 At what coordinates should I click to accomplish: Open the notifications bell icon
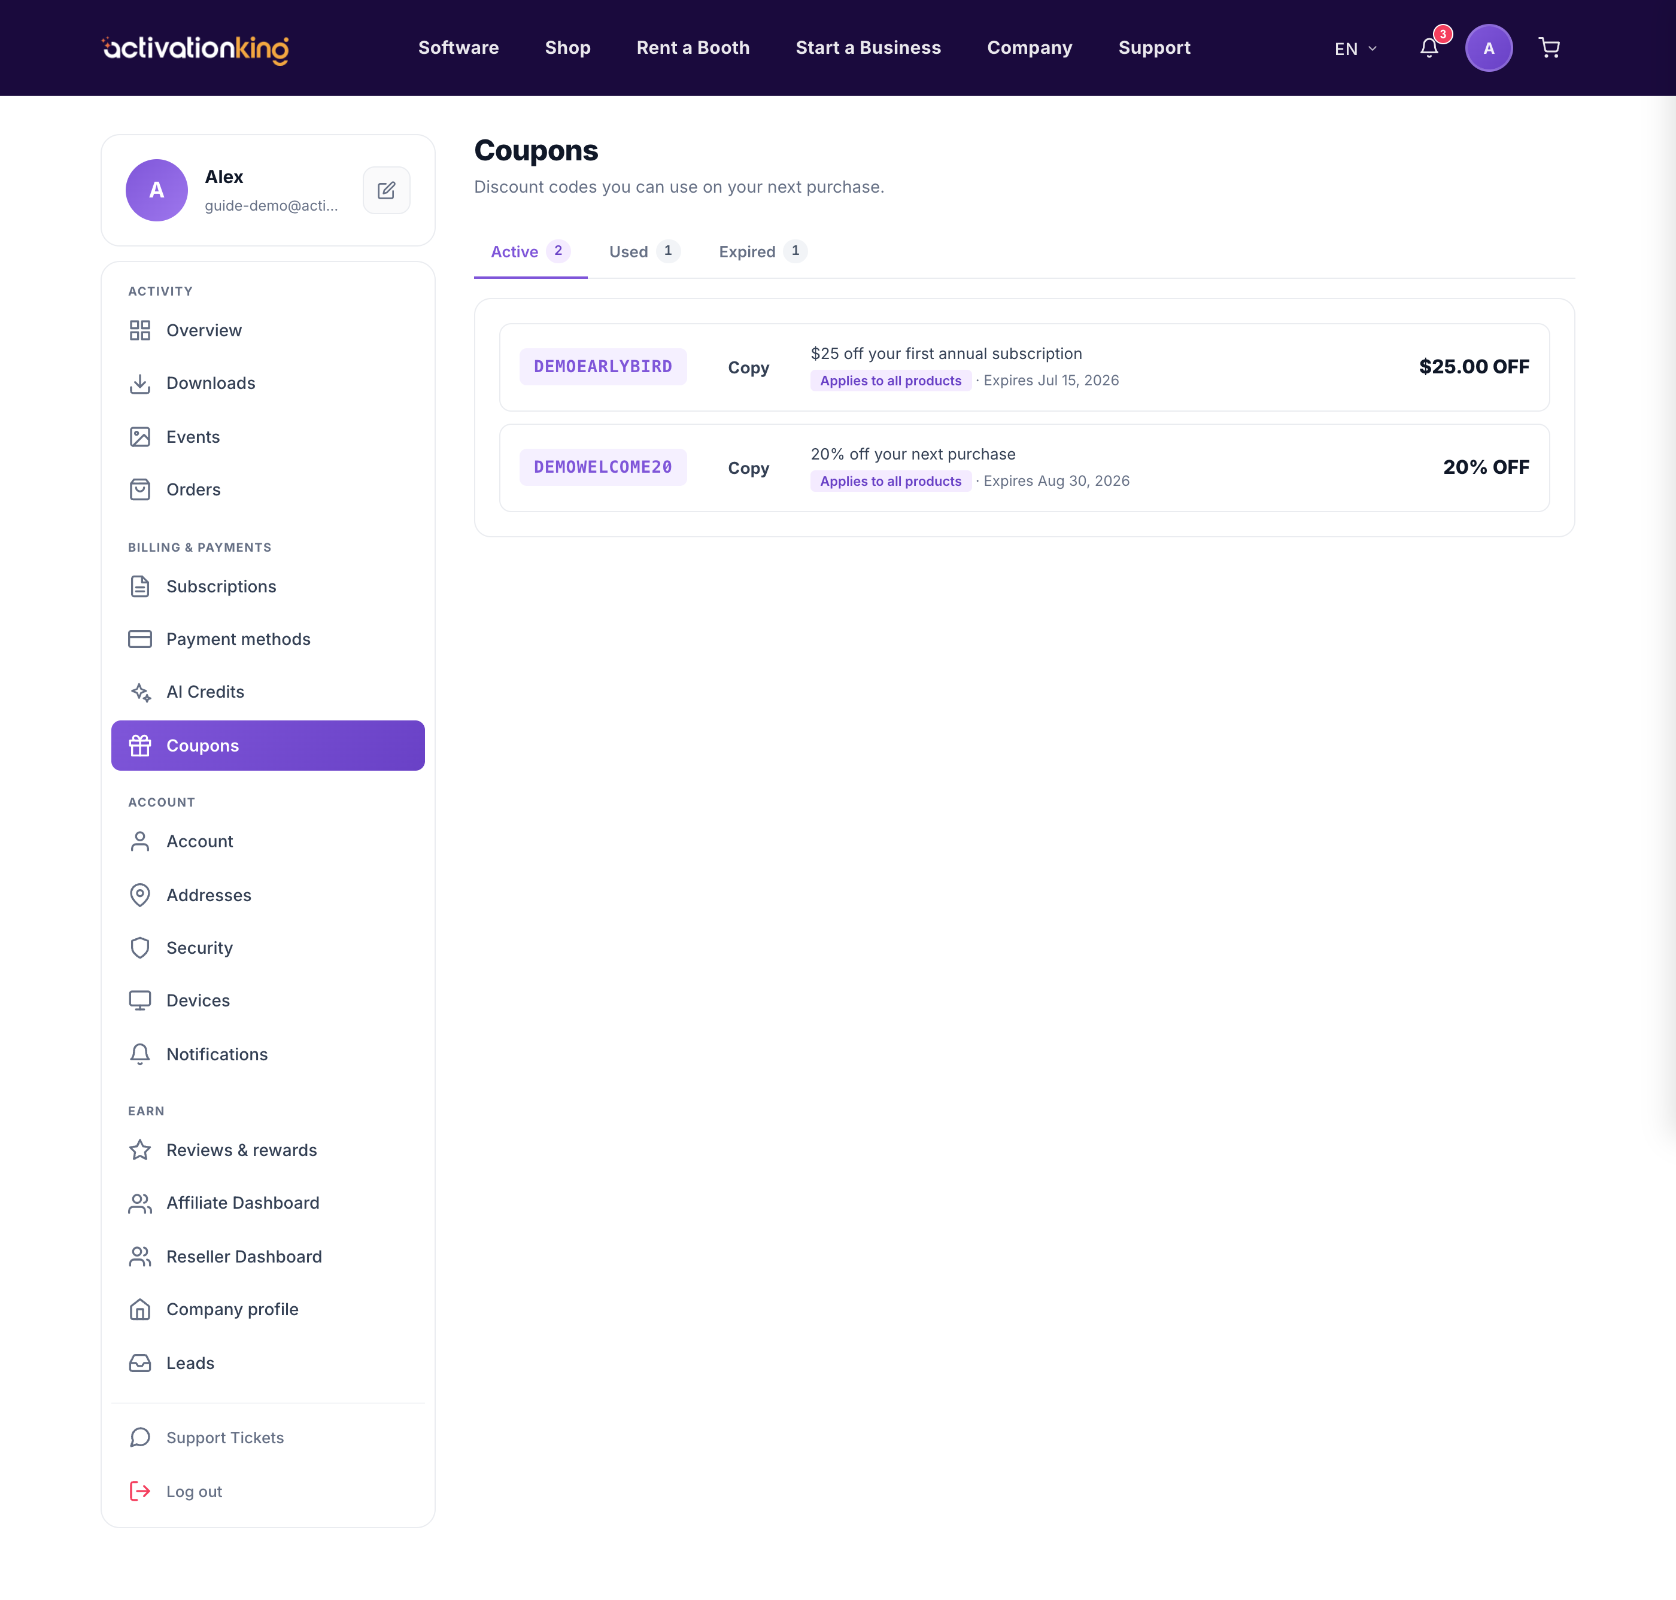click(1429, 48)
